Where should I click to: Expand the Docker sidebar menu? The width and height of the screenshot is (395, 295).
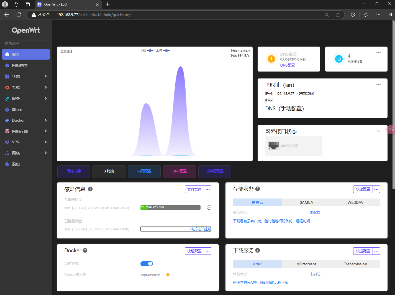click(26, 120)
